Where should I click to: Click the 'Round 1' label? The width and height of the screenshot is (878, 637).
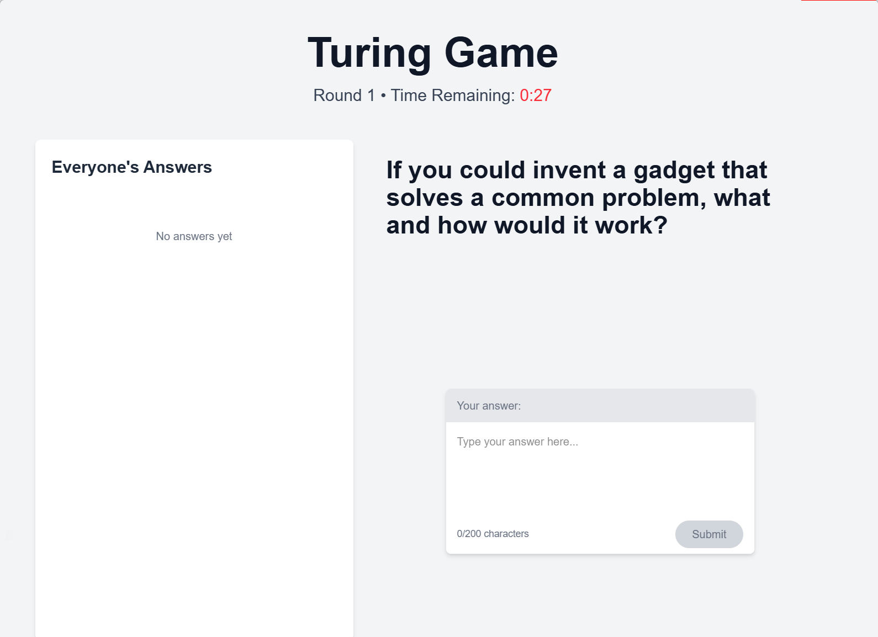tap(343, 95)
